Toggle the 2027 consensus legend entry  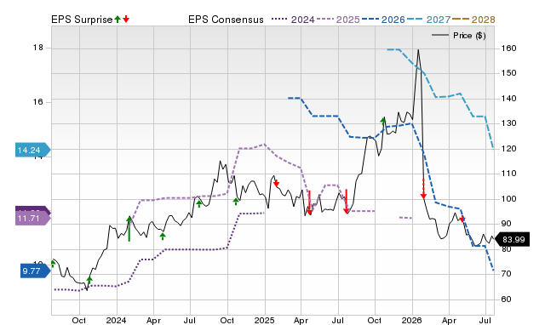(x=428, y=20)
